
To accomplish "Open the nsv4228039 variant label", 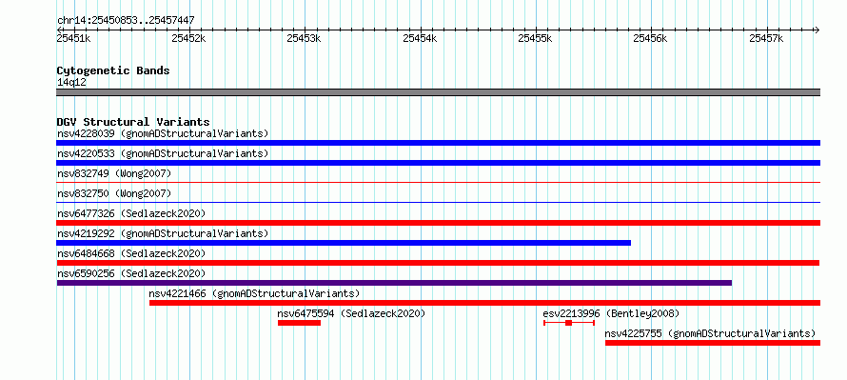I will (x=163, y=133).
